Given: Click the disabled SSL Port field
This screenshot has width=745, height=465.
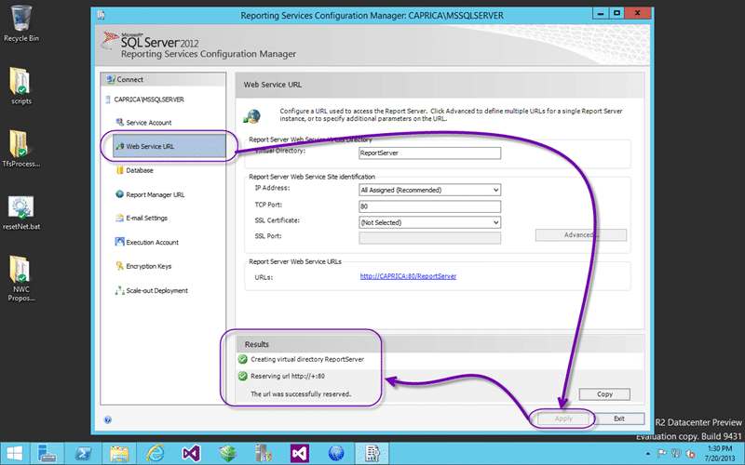Looking at the screenshot, I should pyautogui.click(x=429, y=238).
